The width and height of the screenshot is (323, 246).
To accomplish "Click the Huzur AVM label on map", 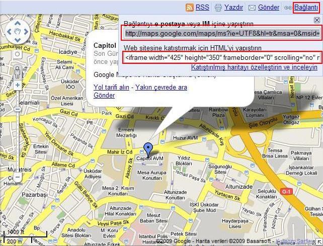I will pyautogui.click(x=185, y=138).
